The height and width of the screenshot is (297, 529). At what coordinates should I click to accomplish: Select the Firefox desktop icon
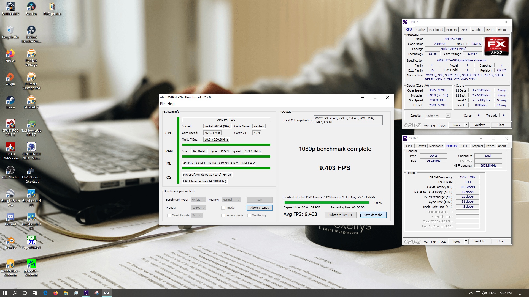pos(10,55)
